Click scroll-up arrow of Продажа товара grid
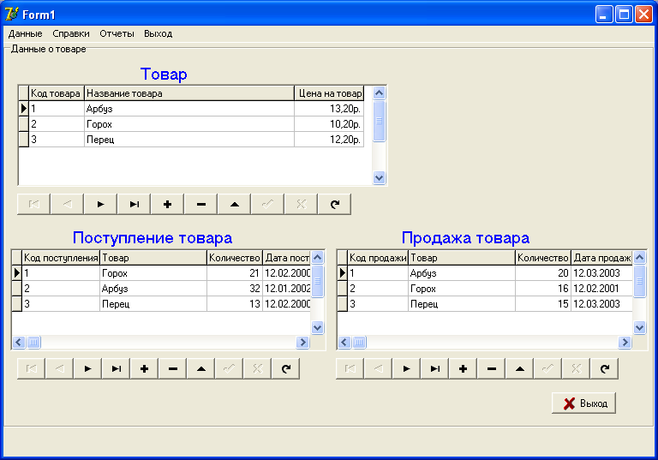658x460 pixels. click(639, 257)
